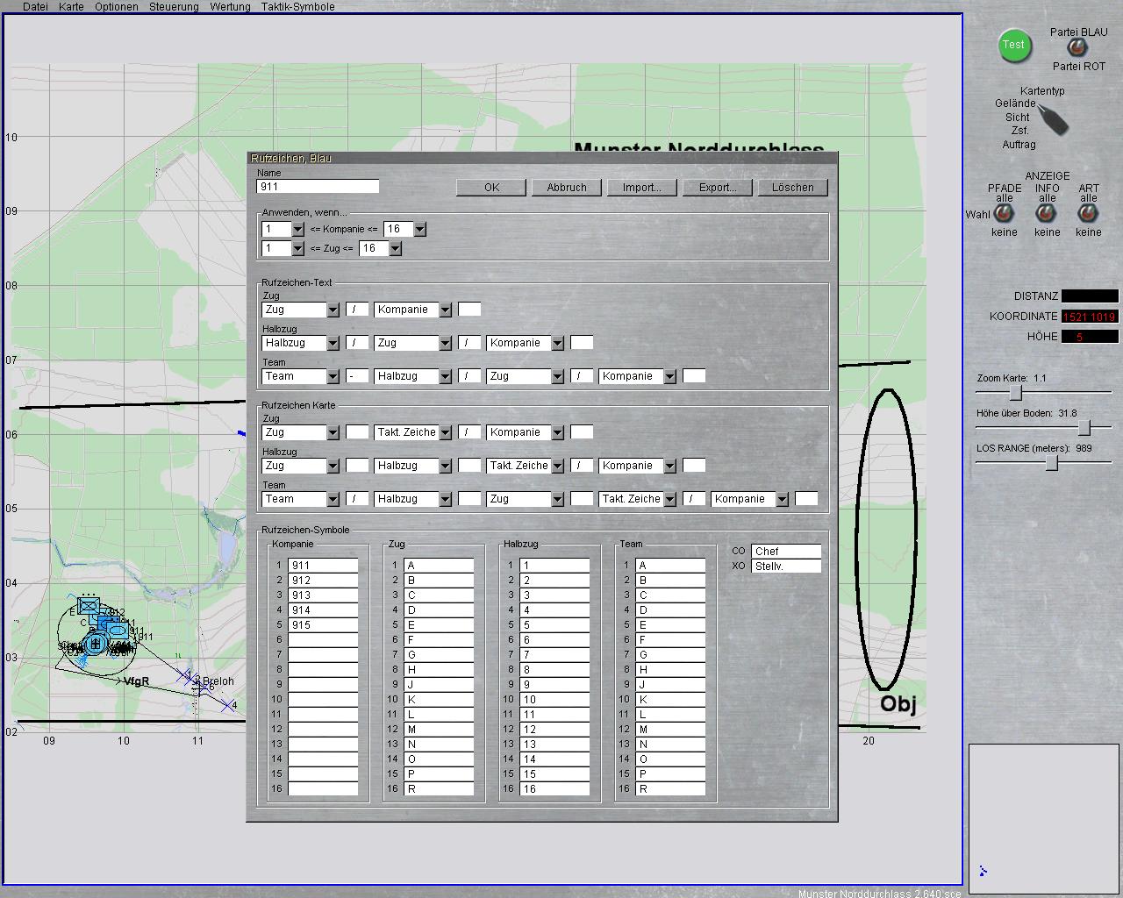Select the armor oval unit symbol on the map
Screen dimensions: 1123x898
pyautogui.click(x=116, y=630)
